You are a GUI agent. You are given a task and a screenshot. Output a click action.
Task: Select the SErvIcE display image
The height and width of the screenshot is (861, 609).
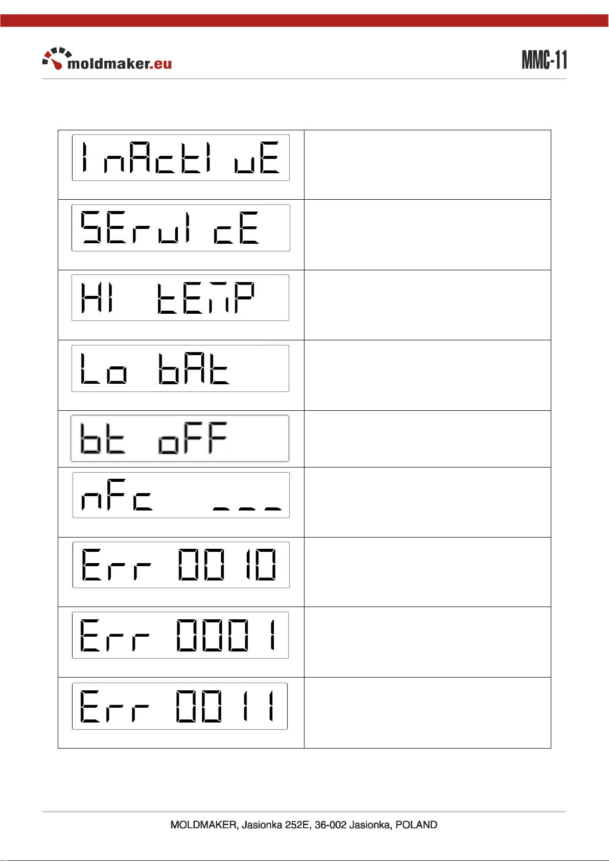point(181,228)
